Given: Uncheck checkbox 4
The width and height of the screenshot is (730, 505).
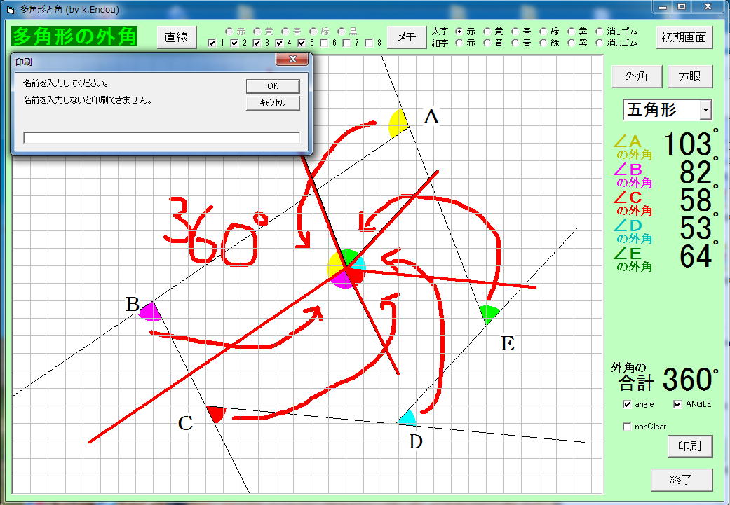Looking at the screenshot, I should 279,43.
